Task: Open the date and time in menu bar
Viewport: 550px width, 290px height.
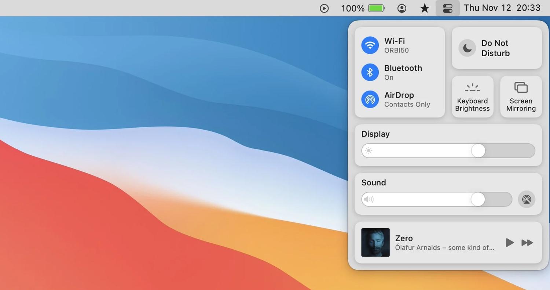Action: coord(502,8)
